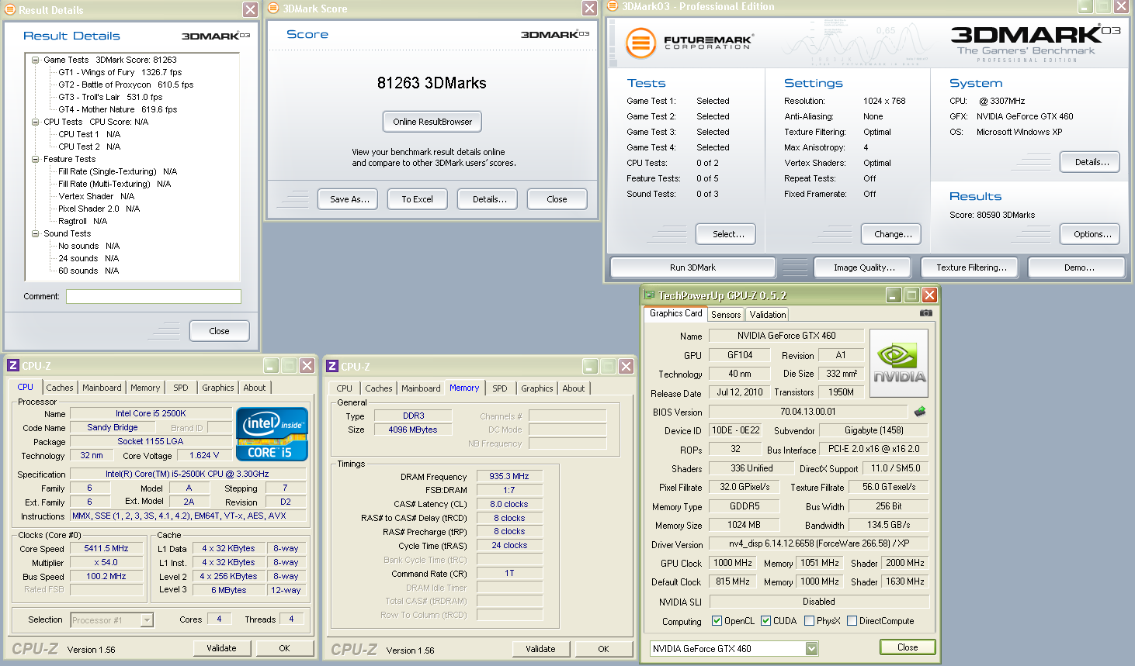Click the orange icon in the 3DMark Score title bar

coord(273,9)
